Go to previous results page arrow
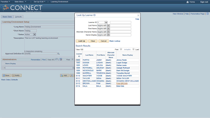210x118 pixels. coord(121,49)
